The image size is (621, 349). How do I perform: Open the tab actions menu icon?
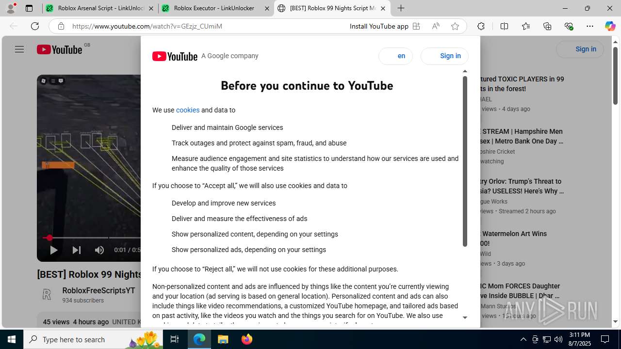(x=29, y=8)
